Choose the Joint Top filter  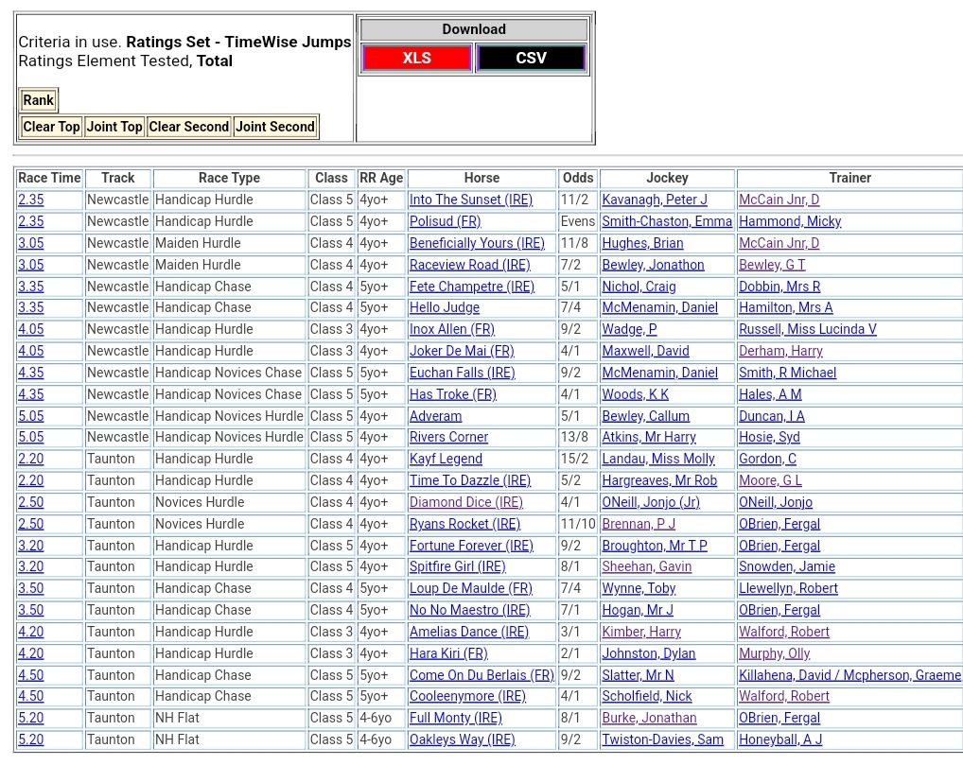tap(114, 127)
